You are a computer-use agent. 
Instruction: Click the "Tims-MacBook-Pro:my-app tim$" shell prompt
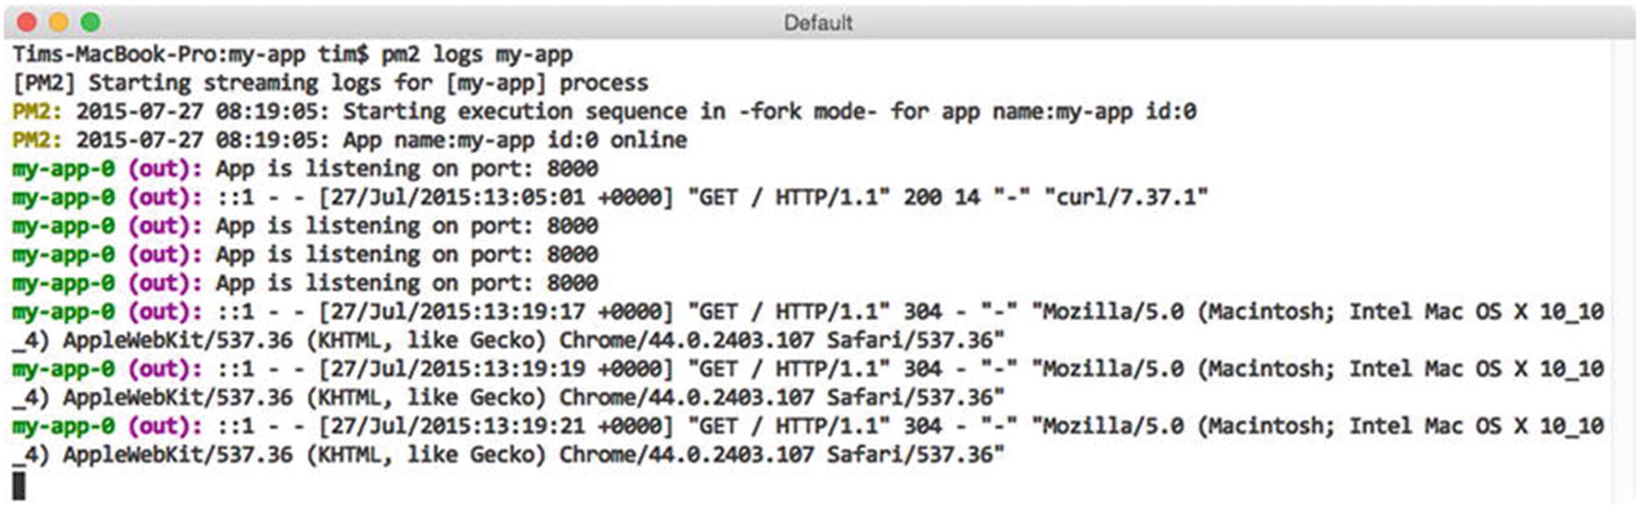click(x=190, y=54)
